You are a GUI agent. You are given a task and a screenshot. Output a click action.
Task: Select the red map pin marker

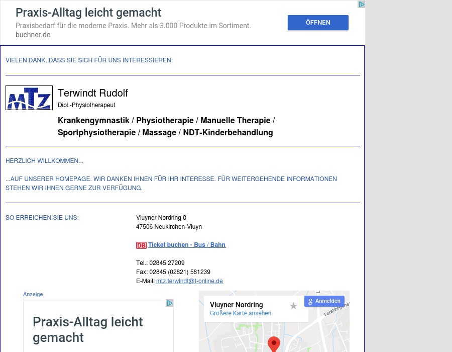click(x=274, y=344)
